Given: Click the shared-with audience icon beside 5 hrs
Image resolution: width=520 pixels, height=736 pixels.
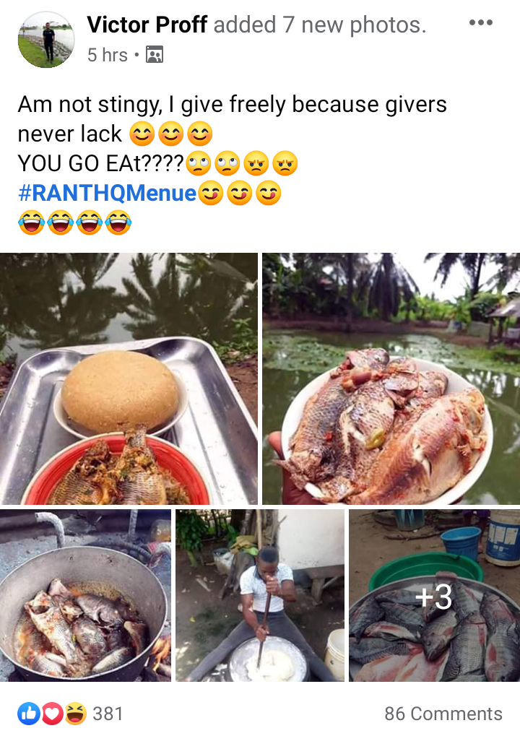Looking at the screenshot, I should [x=155, y=55].
